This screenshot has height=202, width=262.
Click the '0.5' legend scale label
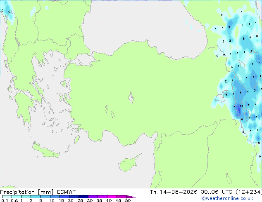[14, 200]
